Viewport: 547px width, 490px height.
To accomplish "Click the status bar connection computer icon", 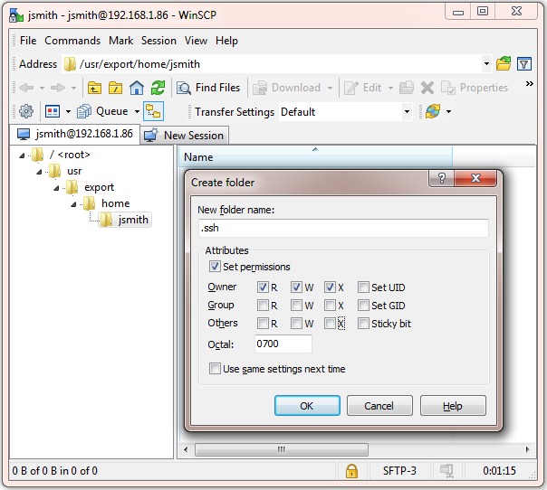I will tap(446, 471).
